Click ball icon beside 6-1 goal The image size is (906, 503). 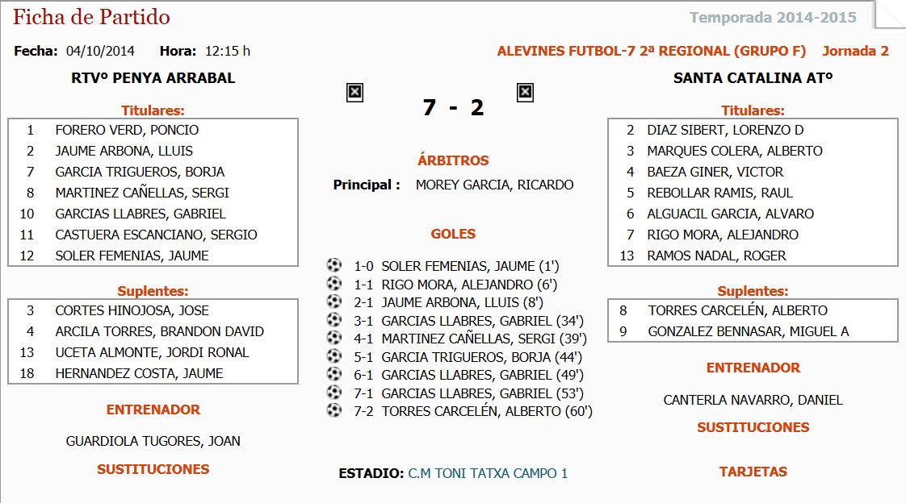pos(334,373)
